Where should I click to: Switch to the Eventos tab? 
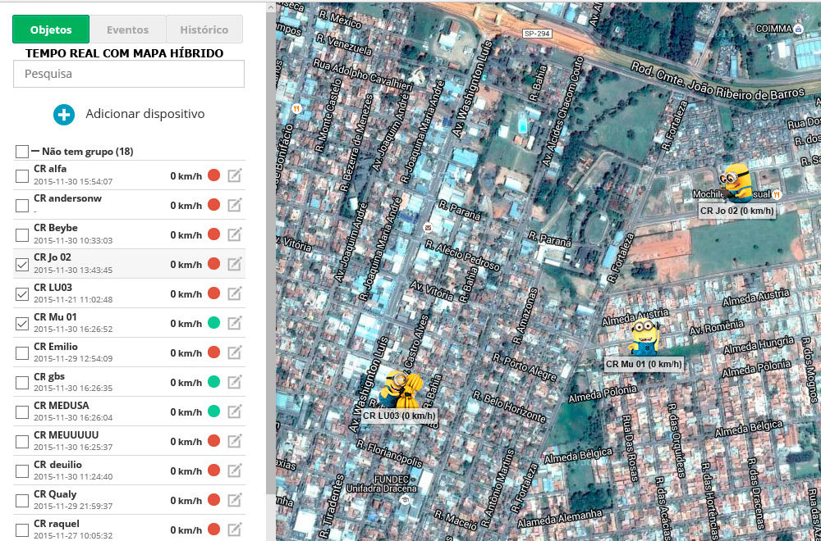[127, 30]
